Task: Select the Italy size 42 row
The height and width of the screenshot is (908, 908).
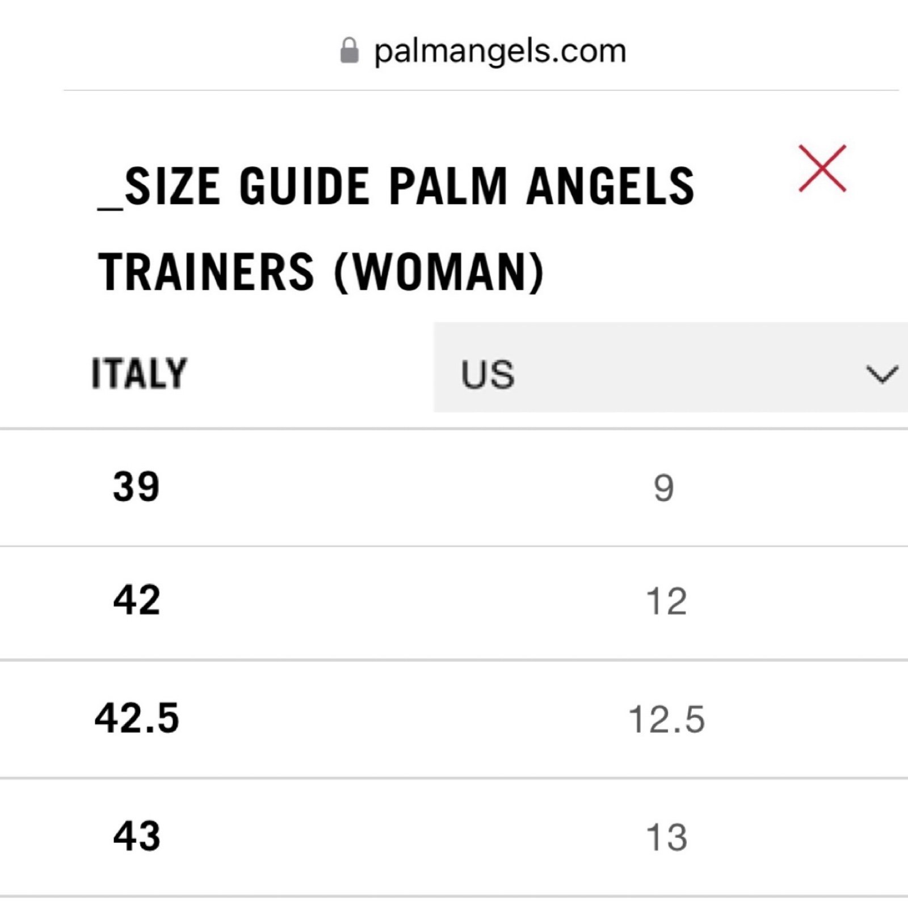Action: pyautogui.click(x=454, y=603)
